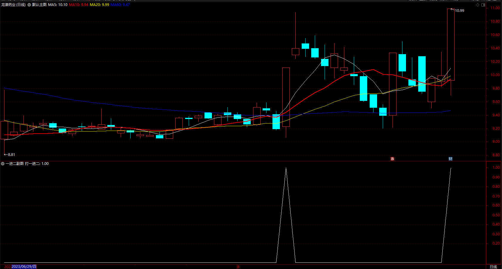The image size is (502, 269).
Task: Click the 财 marker below the chart
Action: click(x=450, y=159)
